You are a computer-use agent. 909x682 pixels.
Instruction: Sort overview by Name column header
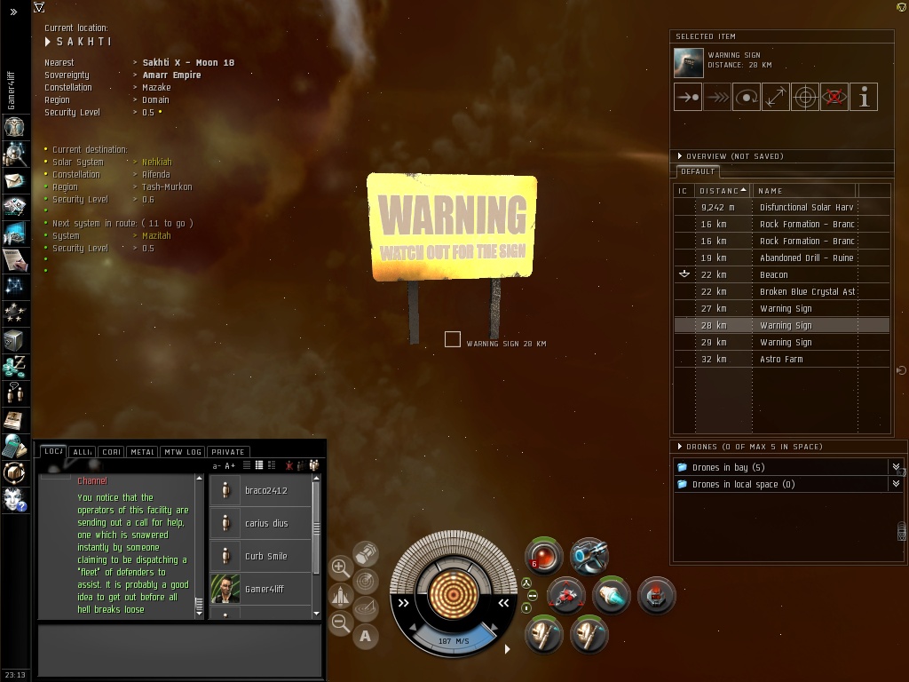click(x=804, y=191)
